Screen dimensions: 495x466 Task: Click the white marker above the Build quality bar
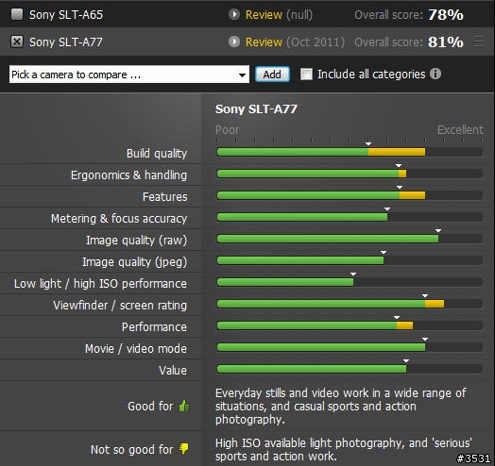point(368,143)
